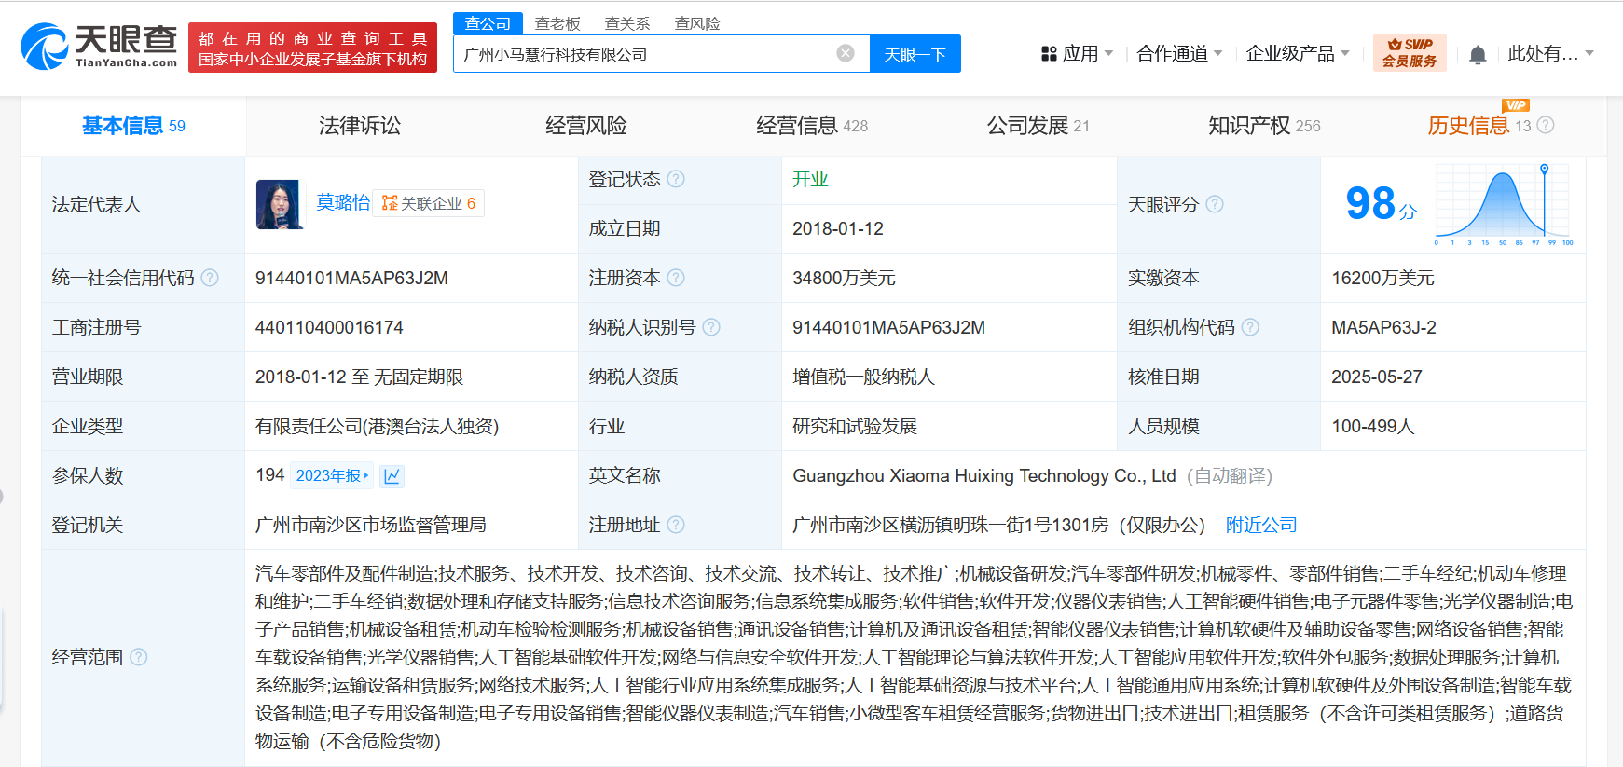1623x767 pixels.
Task: Click the company name search field
Action: click(643, 54)
